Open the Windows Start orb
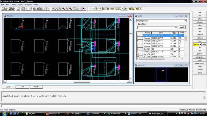Screen dimensions: 207x116 (x=4, y=113)
